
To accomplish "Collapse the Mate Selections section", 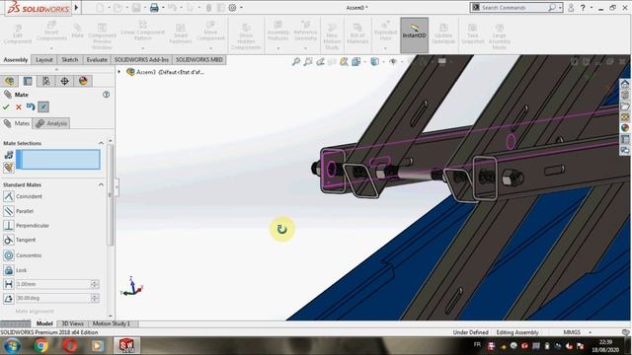I will 101,143.
